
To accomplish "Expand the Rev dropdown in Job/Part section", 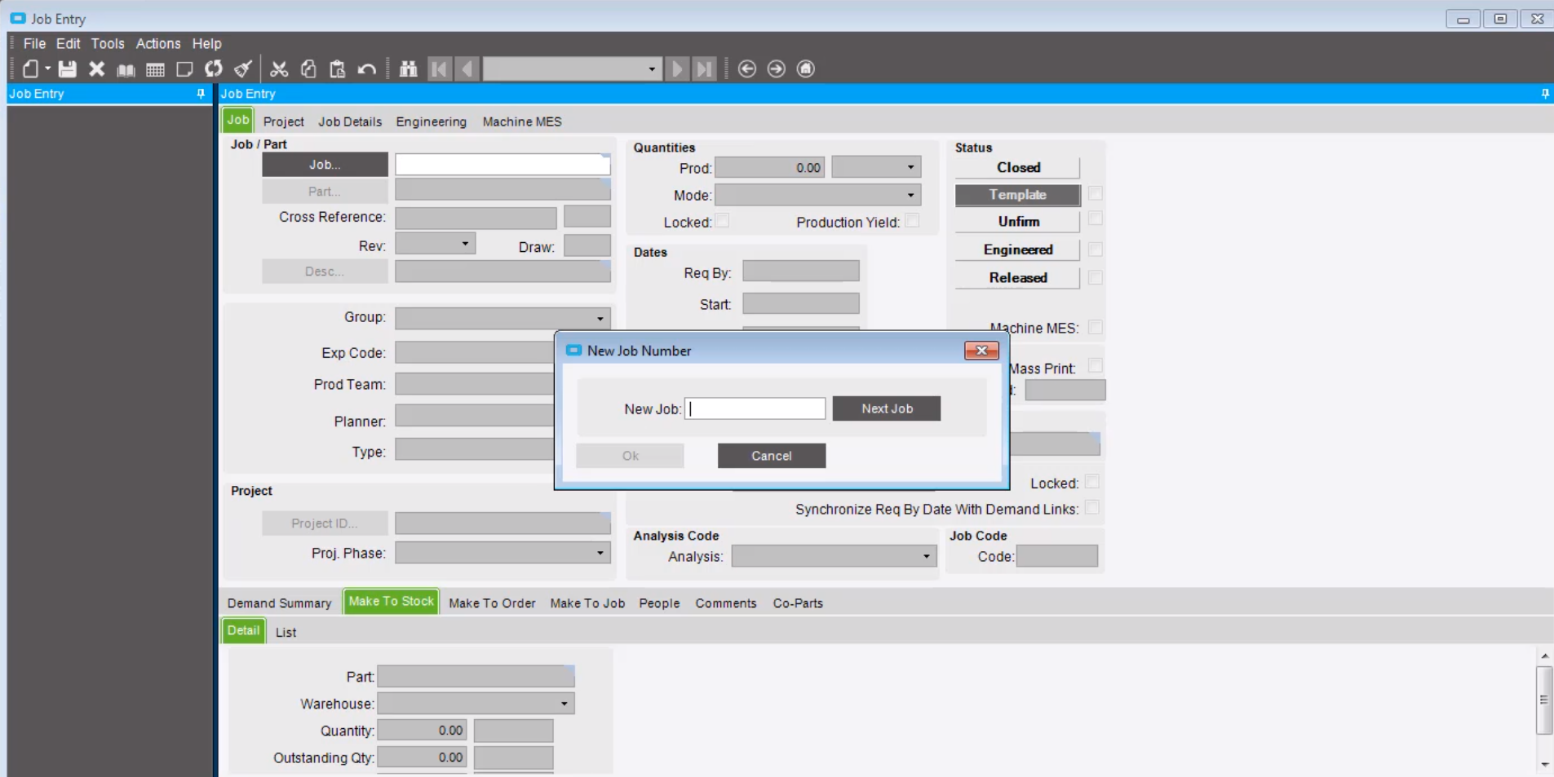I will click(x=465, y=243).
